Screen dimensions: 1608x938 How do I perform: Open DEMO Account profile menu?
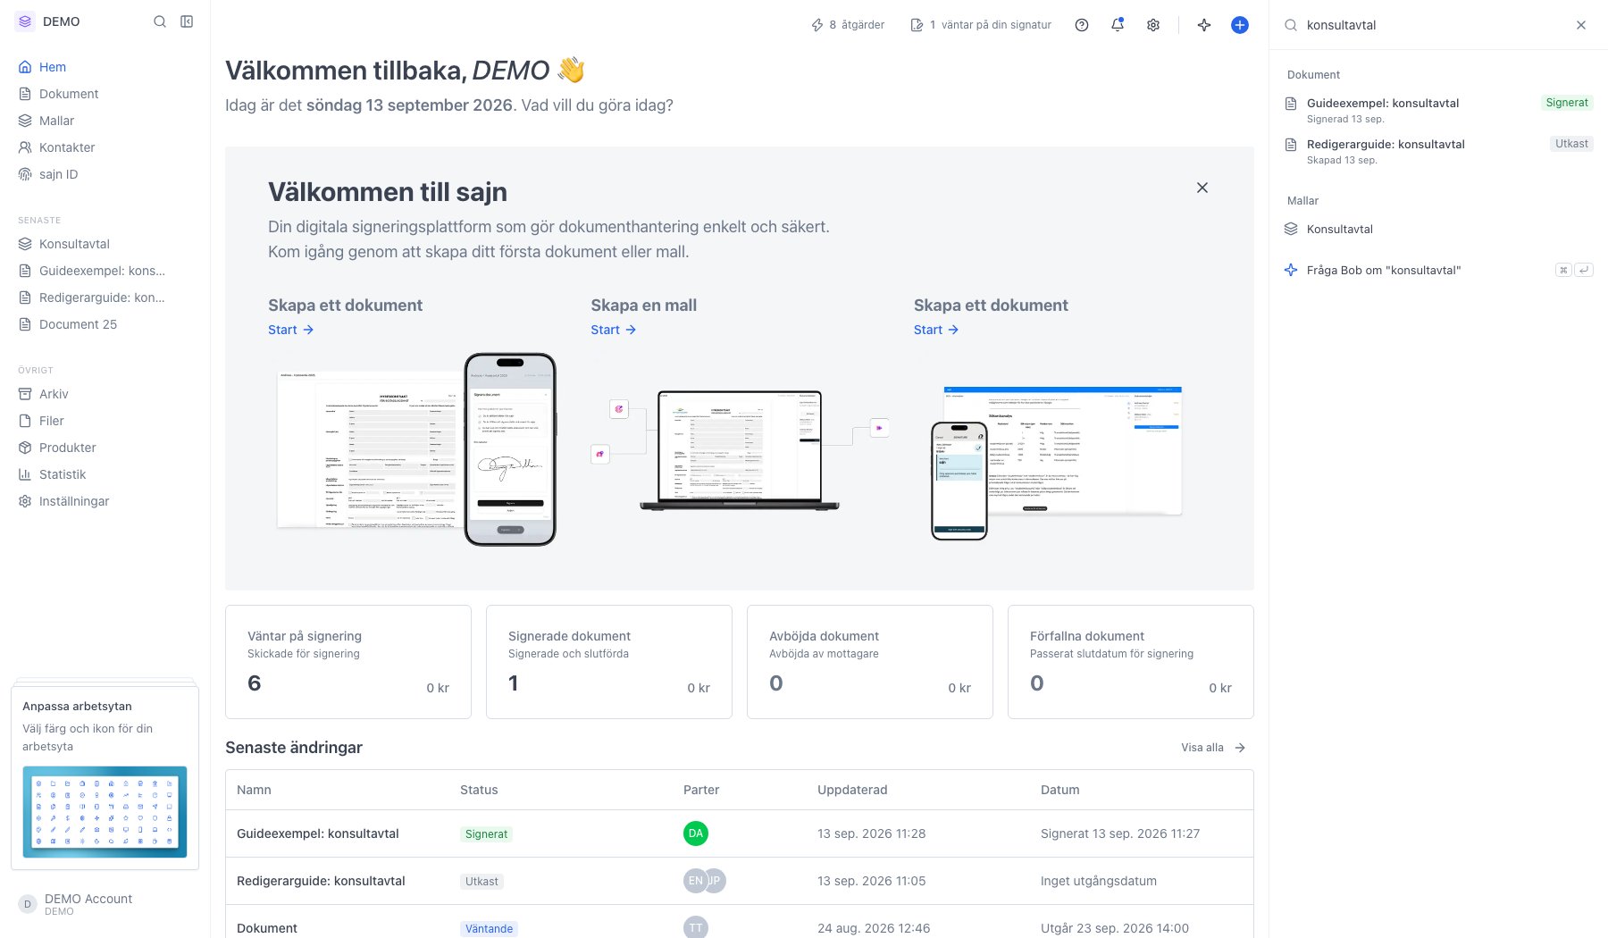105,904
